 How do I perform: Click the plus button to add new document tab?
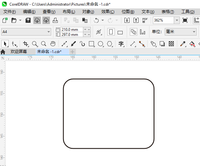tap(72, 52)
